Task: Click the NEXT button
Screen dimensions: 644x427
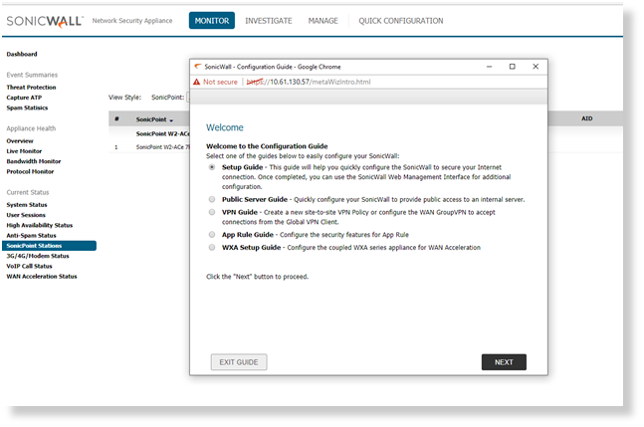Action: 504,362
